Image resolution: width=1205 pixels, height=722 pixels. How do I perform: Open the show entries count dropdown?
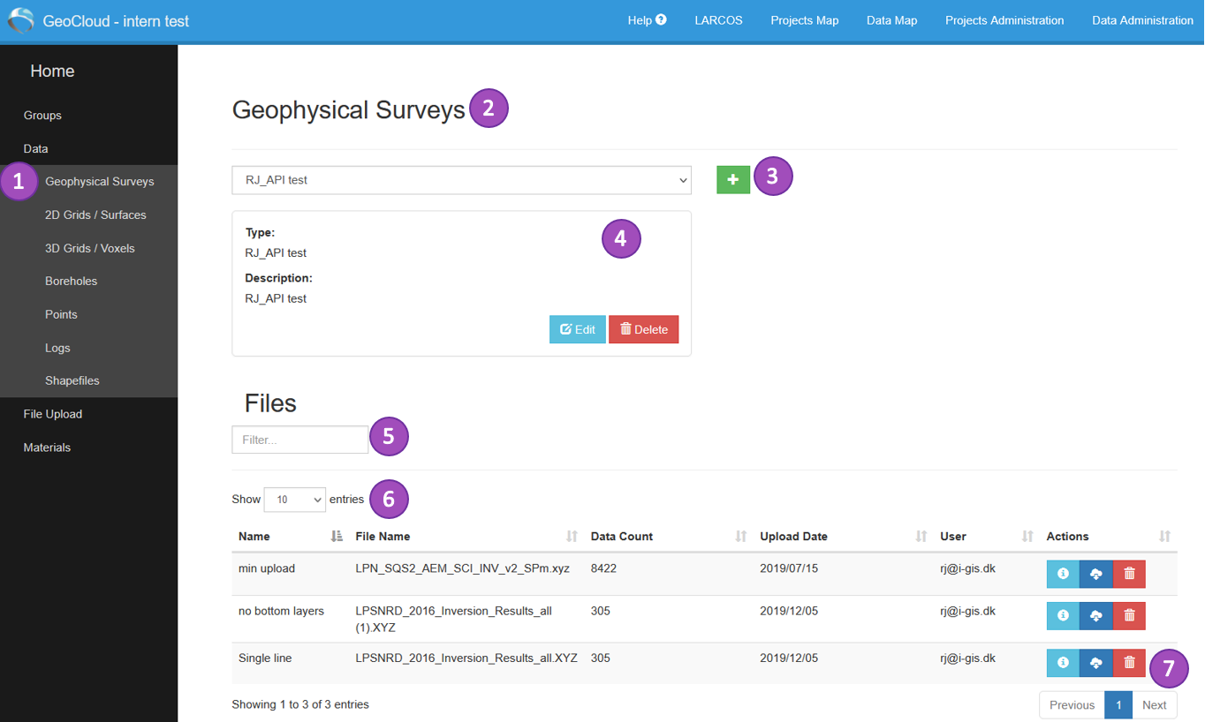click(294, 500)
